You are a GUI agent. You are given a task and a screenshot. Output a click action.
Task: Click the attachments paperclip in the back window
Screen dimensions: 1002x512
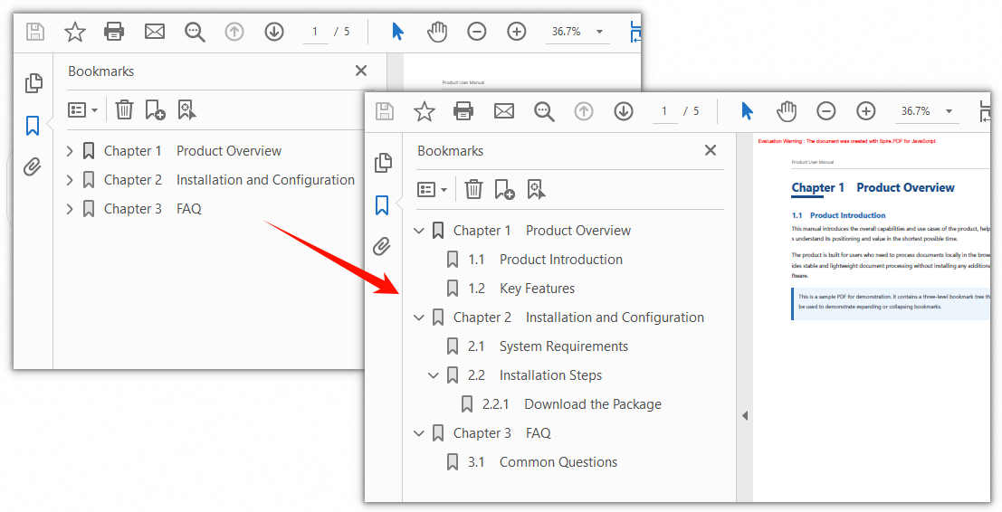[x=32, y=166]
